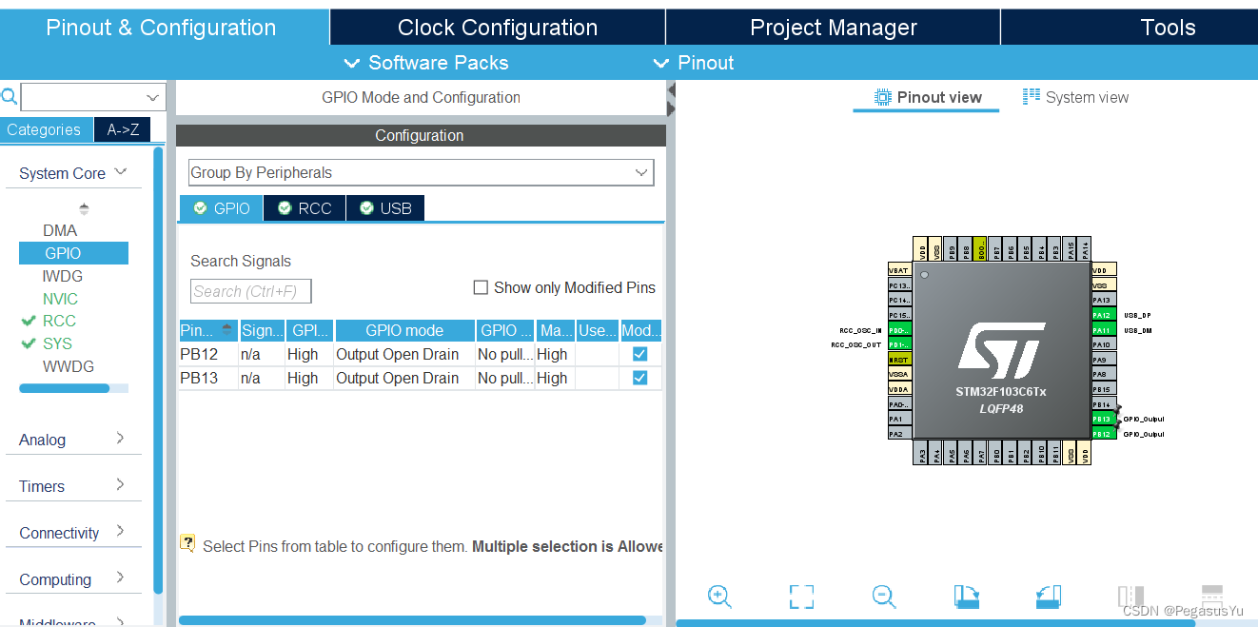Click the magnifier search icon in sidebar
Image resolution: width=1258 pixels, height=627 pixels.
[10, 96]
